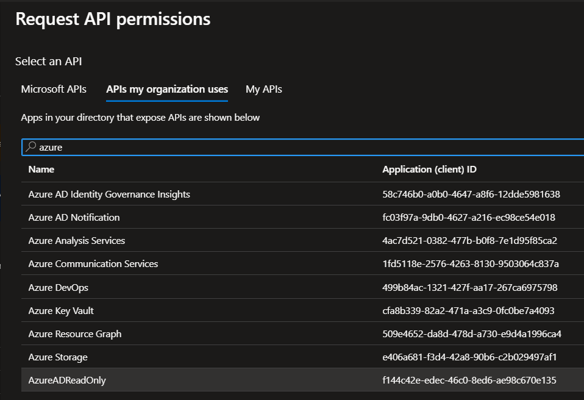The height and width of the screenshot is (400, 584).
Task: Click client ID fc03f97a-9db0-4627-a216-ec98ce54e018
Action: click(x=469, y=218)
